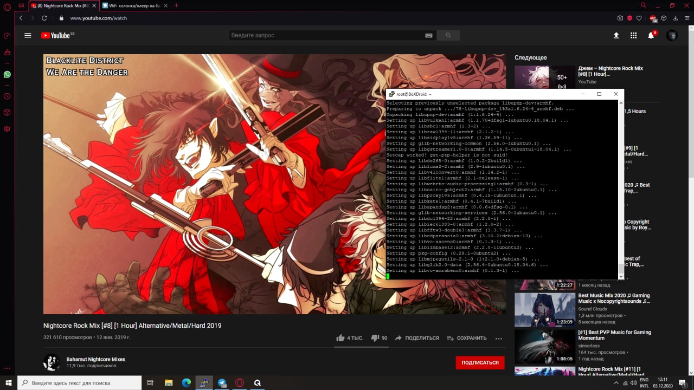Open the YouTube virtual keyboard icon
Screen dimensions: 694x390
429,35
